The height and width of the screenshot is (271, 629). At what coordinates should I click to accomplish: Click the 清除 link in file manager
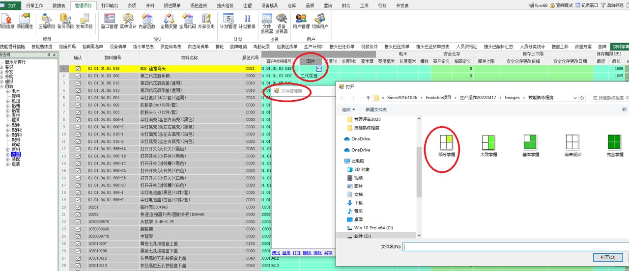[x=317, y=253]
